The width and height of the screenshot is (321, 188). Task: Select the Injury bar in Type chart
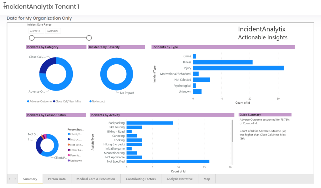click(238, 68)
